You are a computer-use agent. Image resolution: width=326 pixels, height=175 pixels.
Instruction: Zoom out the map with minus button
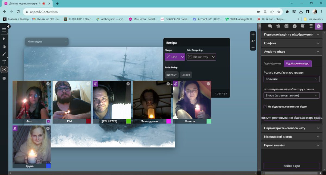point(253,47)
